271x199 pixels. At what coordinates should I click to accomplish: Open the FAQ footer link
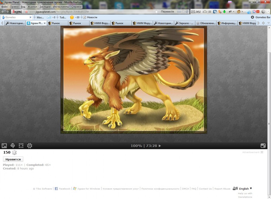click(x=194, y=189)
